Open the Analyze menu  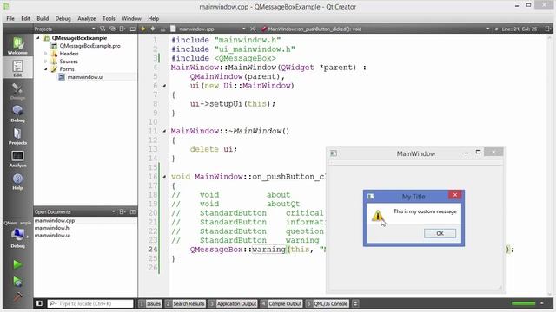[x=87, y=18]
